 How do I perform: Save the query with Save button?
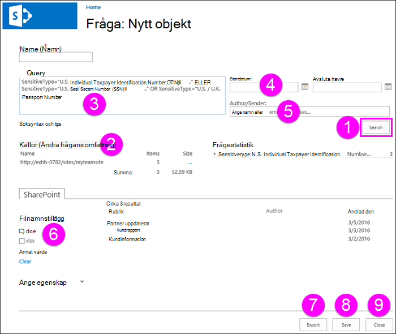click(346, 324)
